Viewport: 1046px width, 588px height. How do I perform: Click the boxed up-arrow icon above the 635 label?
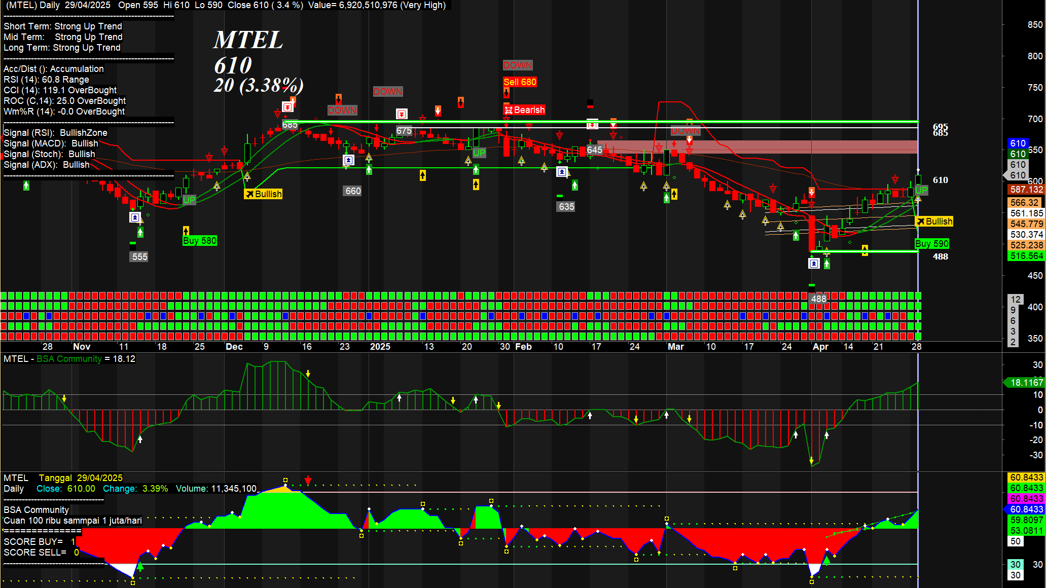[562, 172]
